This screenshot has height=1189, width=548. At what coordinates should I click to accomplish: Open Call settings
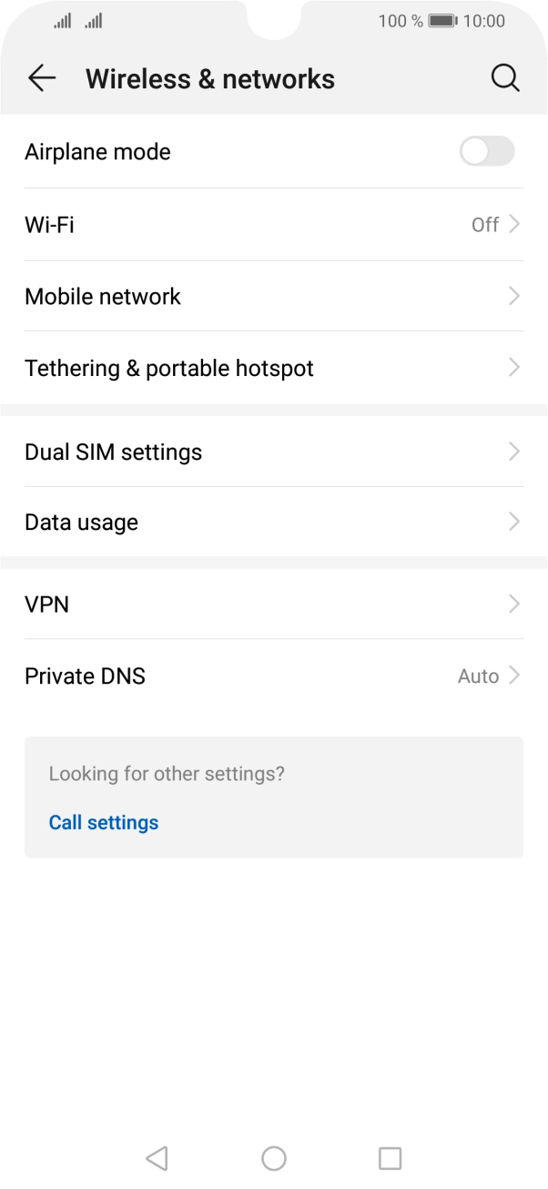coord(103,822)
